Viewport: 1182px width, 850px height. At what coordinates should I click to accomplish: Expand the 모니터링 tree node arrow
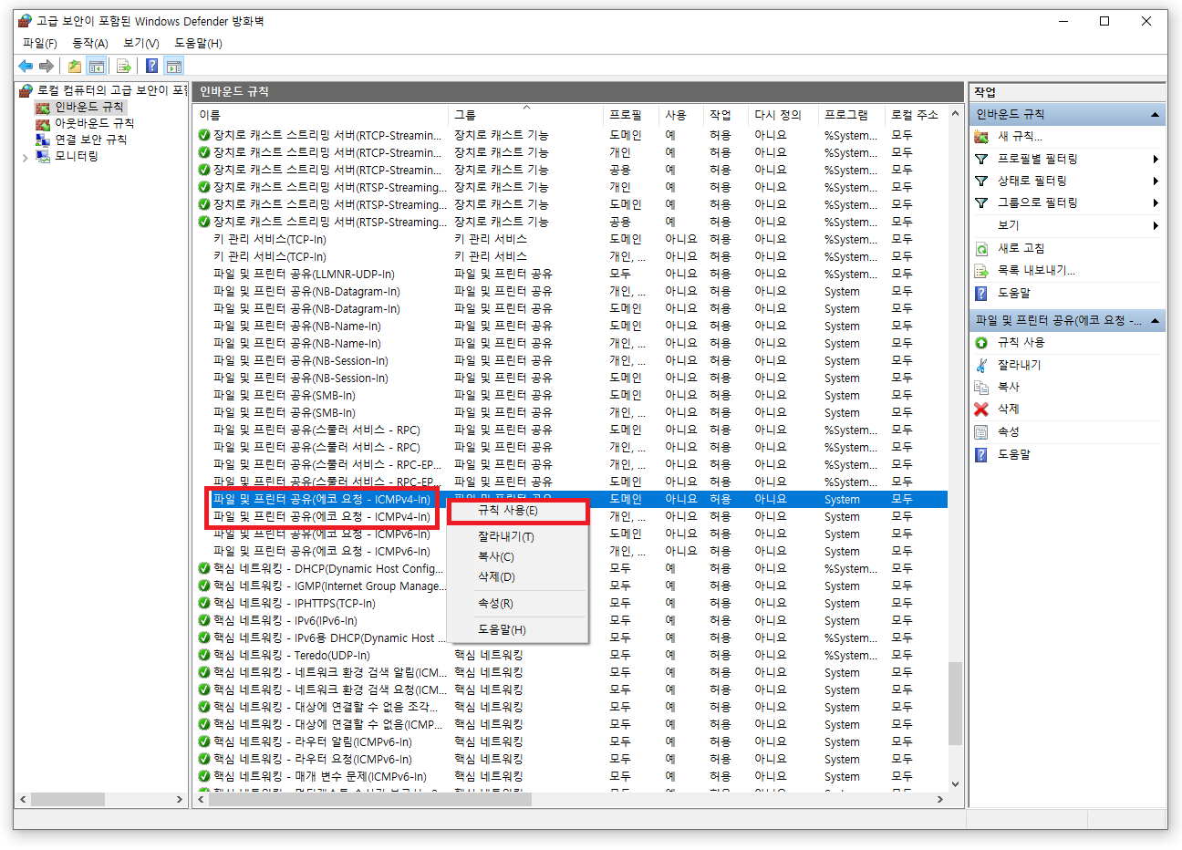click(x=25, y=157)
